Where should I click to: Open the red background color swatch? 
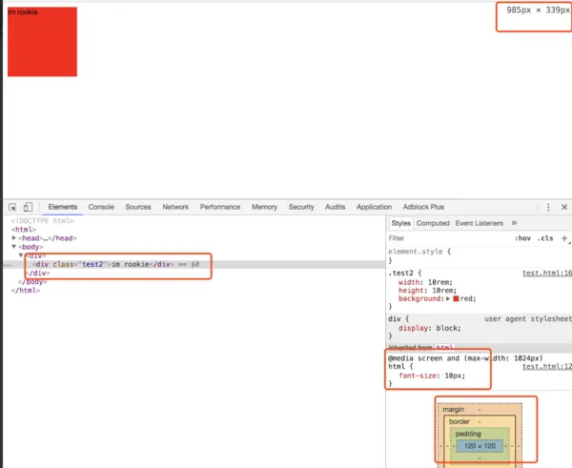(x=456, y=298)
